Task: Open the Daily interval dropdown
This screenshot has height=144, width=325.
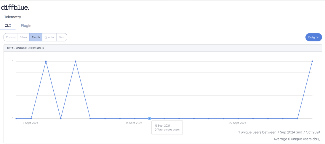Action: (313, 37)
